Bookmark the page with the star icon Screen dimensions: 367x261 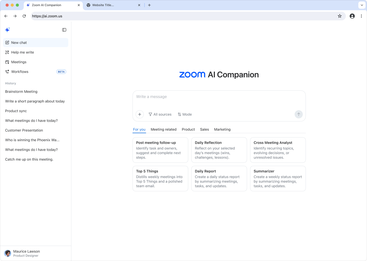pyautogui.click(x=339, y=16)
